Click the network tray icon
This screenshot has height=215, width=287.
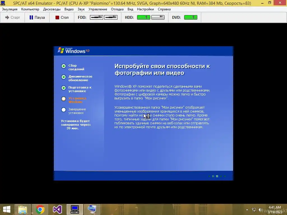(x=254, y=210)
